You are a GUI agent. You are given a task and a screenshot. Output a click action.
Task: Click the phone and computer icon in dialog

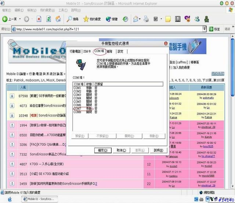[x=81, y=64]
